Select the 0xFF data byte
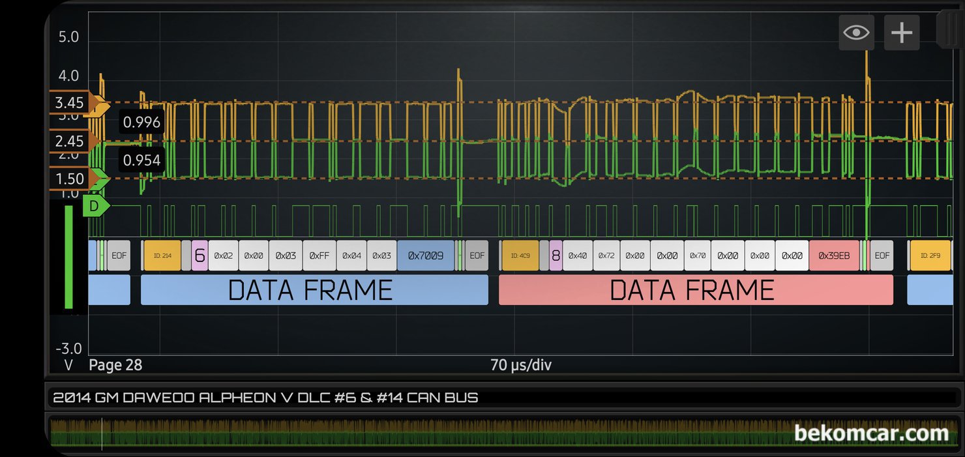This screenshot has width=965, height=457. (319, 256)
